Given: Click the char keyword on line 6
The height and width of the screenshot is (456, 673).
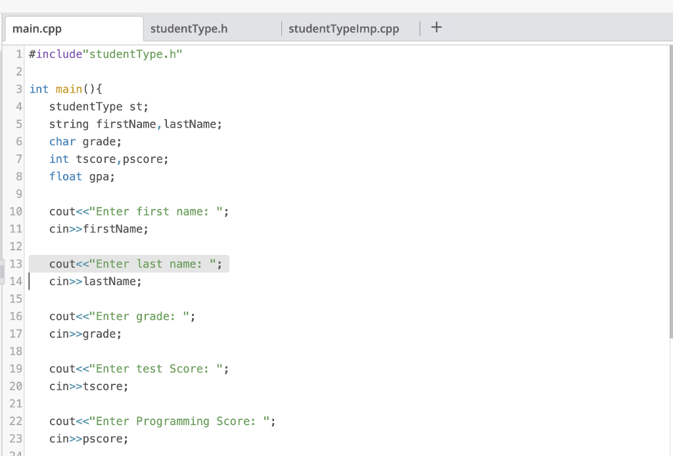Looking at the screenshot, I should tap(62, 141).
